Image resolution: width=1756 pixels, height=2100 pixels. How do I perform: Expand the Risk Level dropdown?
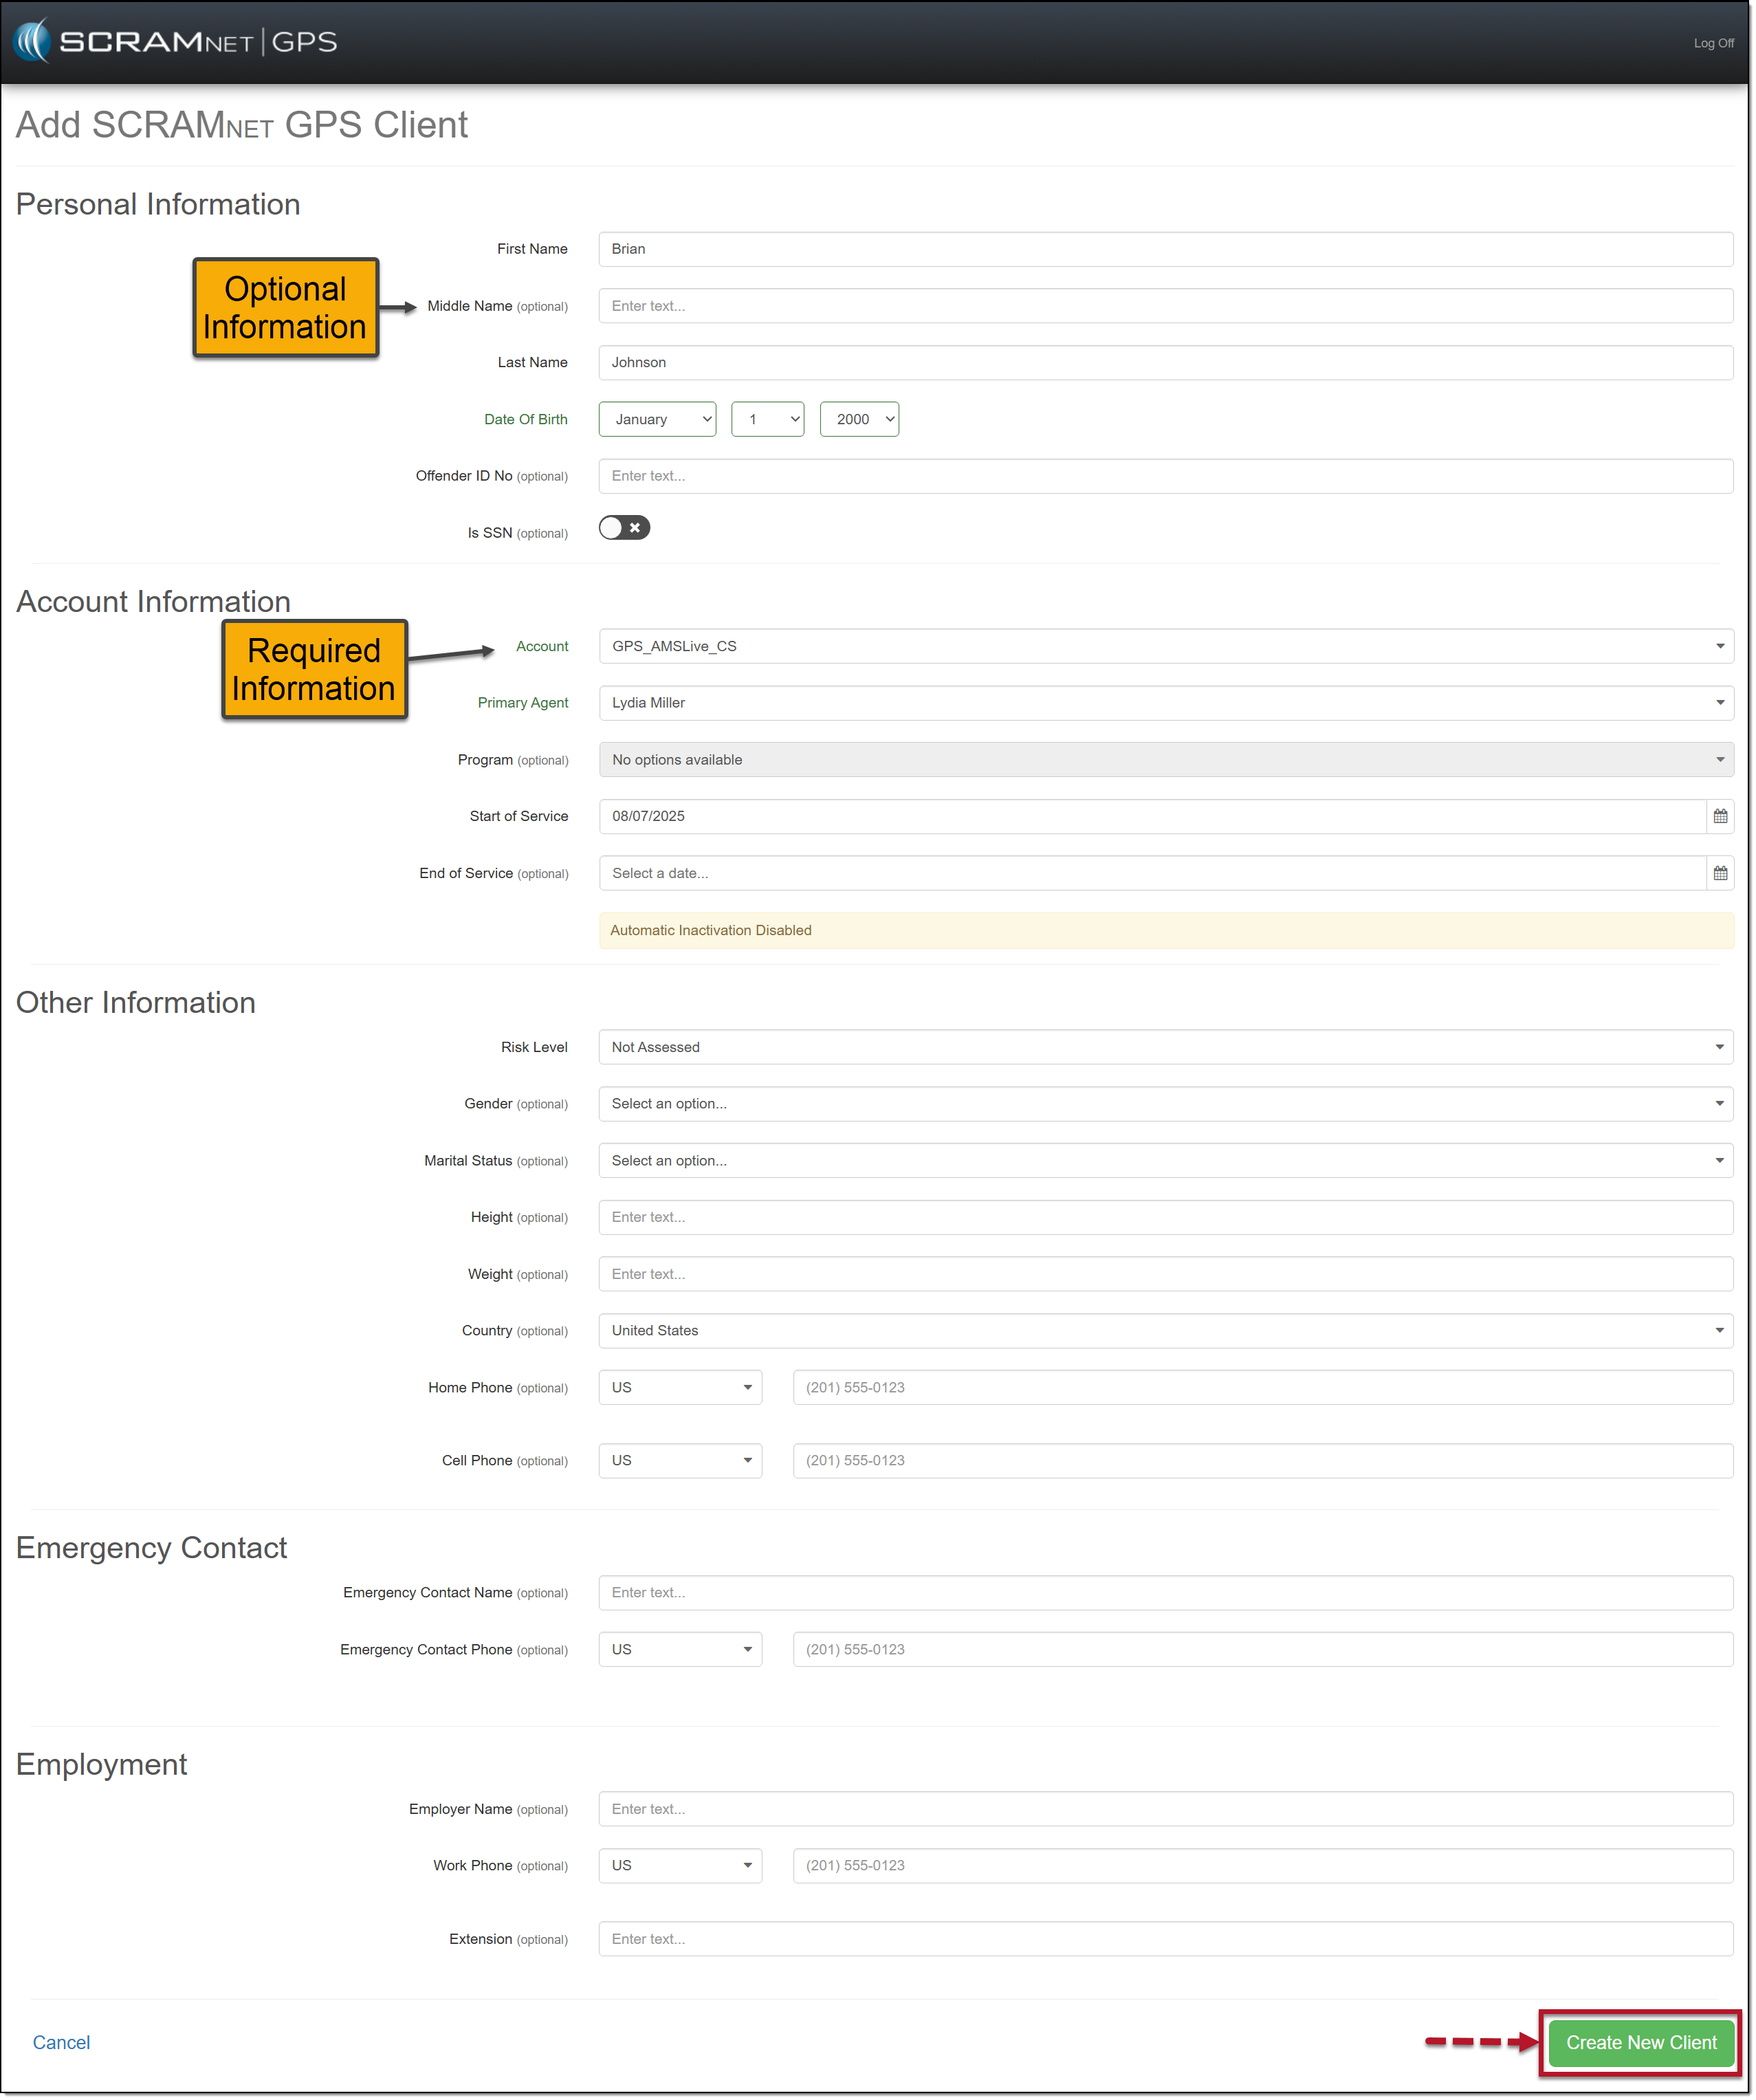1165,1047
